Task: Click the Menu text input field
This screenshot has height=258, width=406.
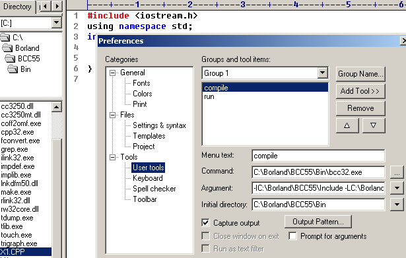Action: click(318, 156)
